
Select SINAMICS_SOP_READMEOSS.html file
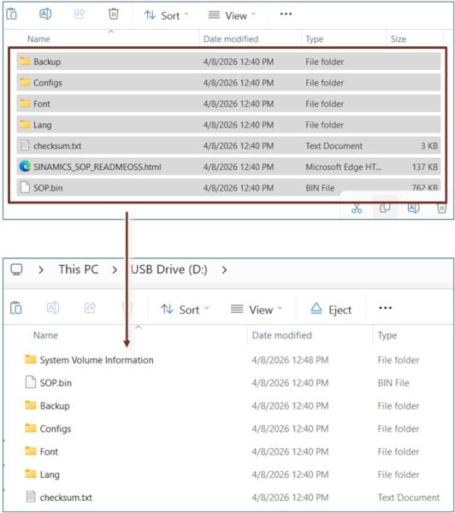click(x=228, y=167)
